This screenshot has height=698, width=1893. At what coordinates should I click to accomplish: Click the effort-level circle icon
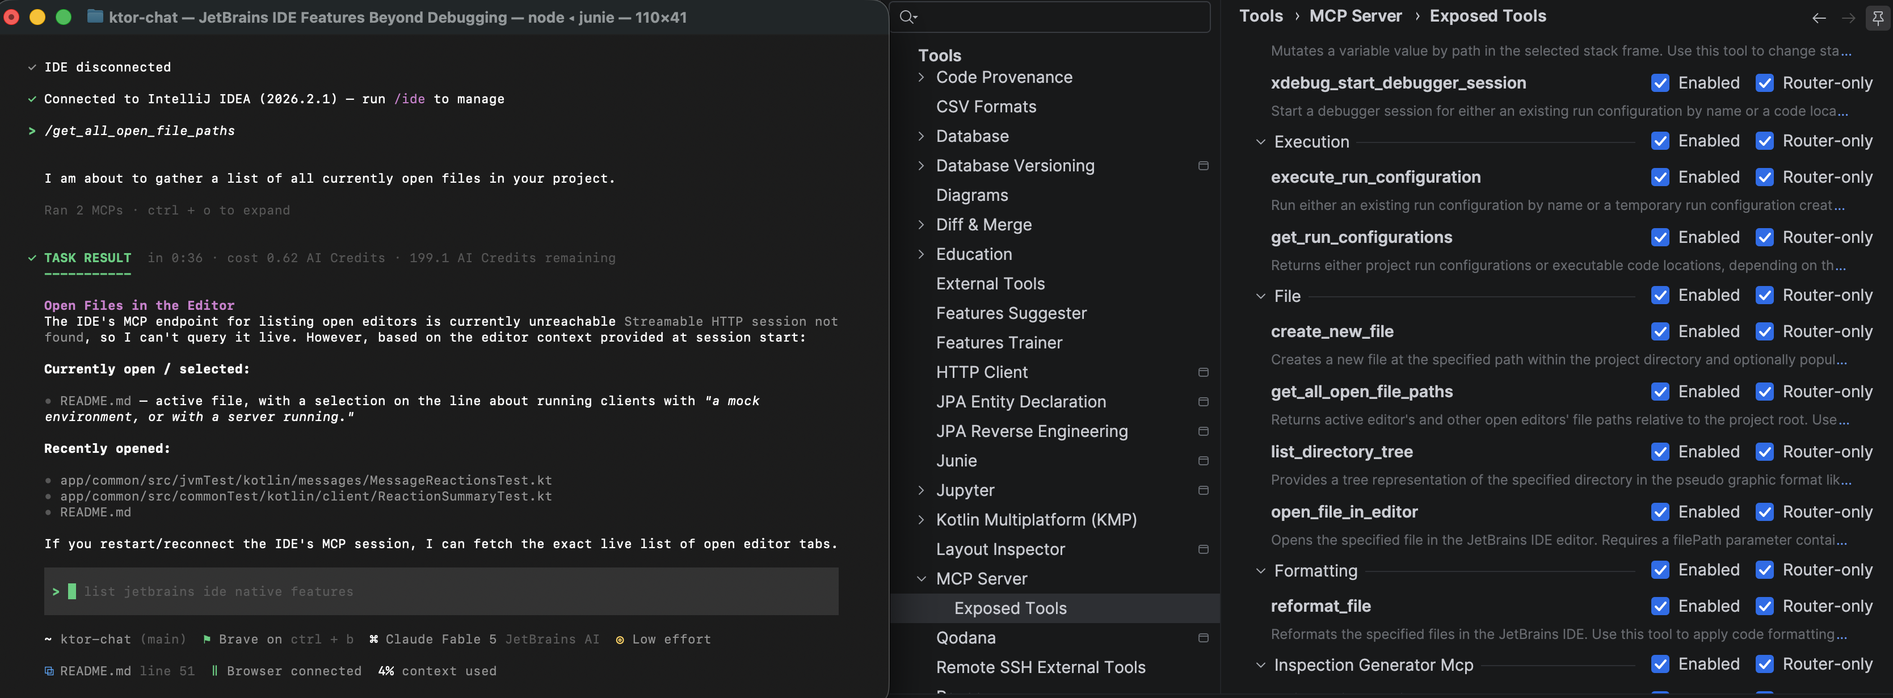tap(620, 640)
